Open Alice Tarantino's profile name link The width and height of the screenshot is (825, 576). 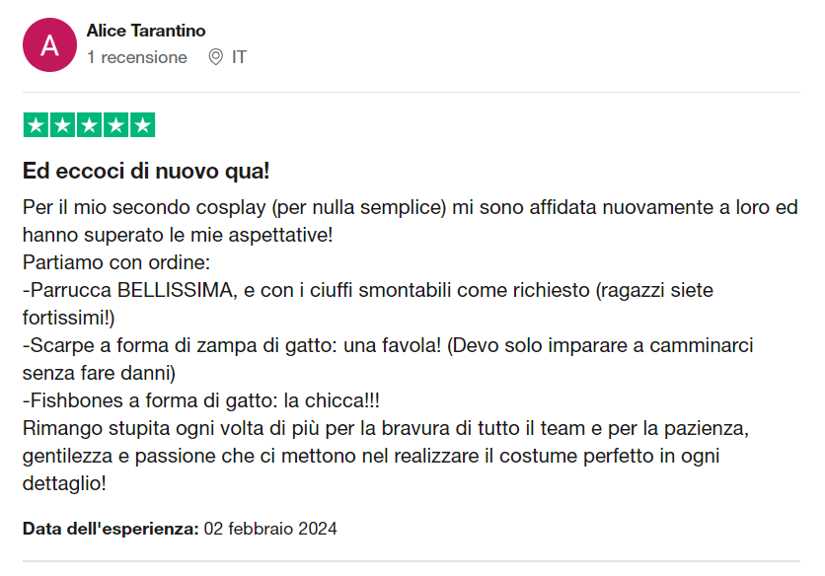[146, 31]
